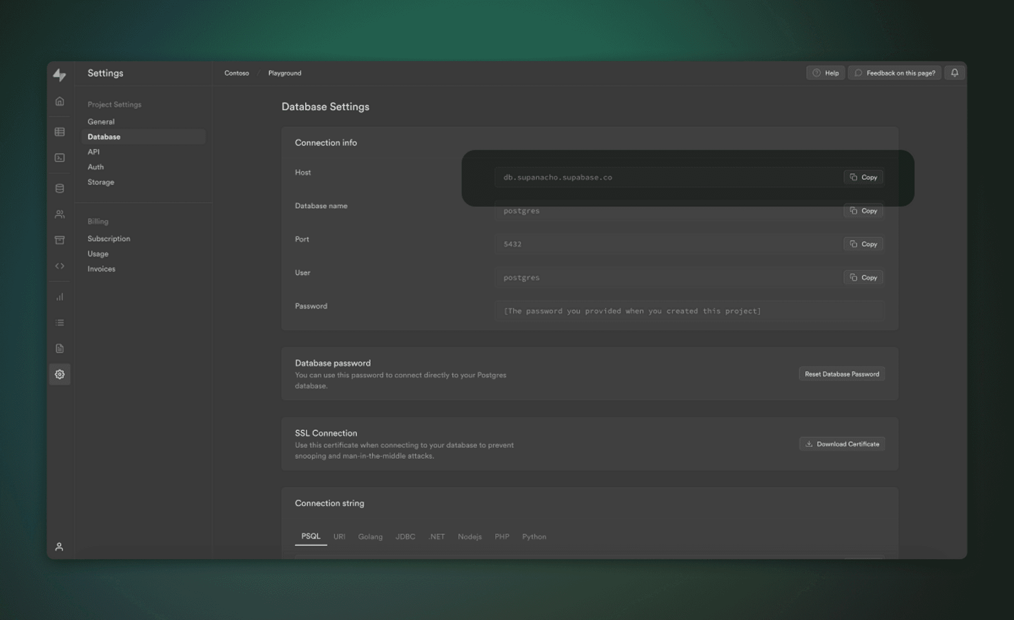Open Subscription in Billing section

108,238
